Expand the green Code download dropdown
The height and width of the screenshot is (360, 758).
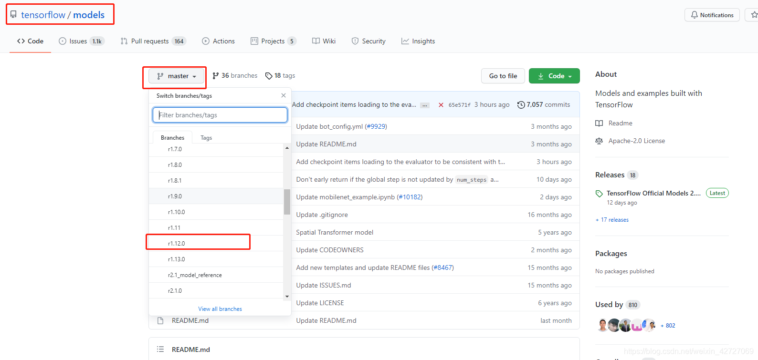tap(554, 76)
